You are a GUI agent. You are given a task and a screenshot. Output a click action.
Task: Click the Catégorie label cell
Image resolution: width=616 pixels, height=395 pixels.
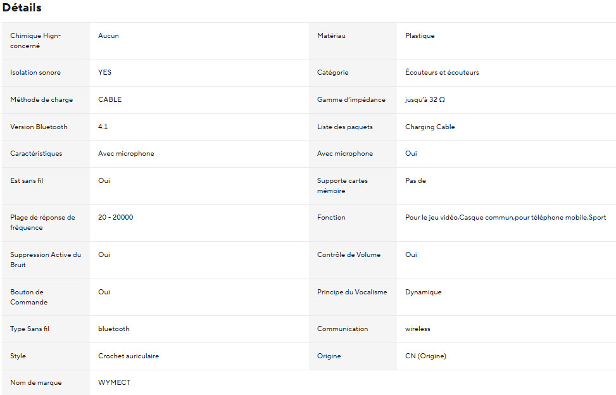coord(333,73)
